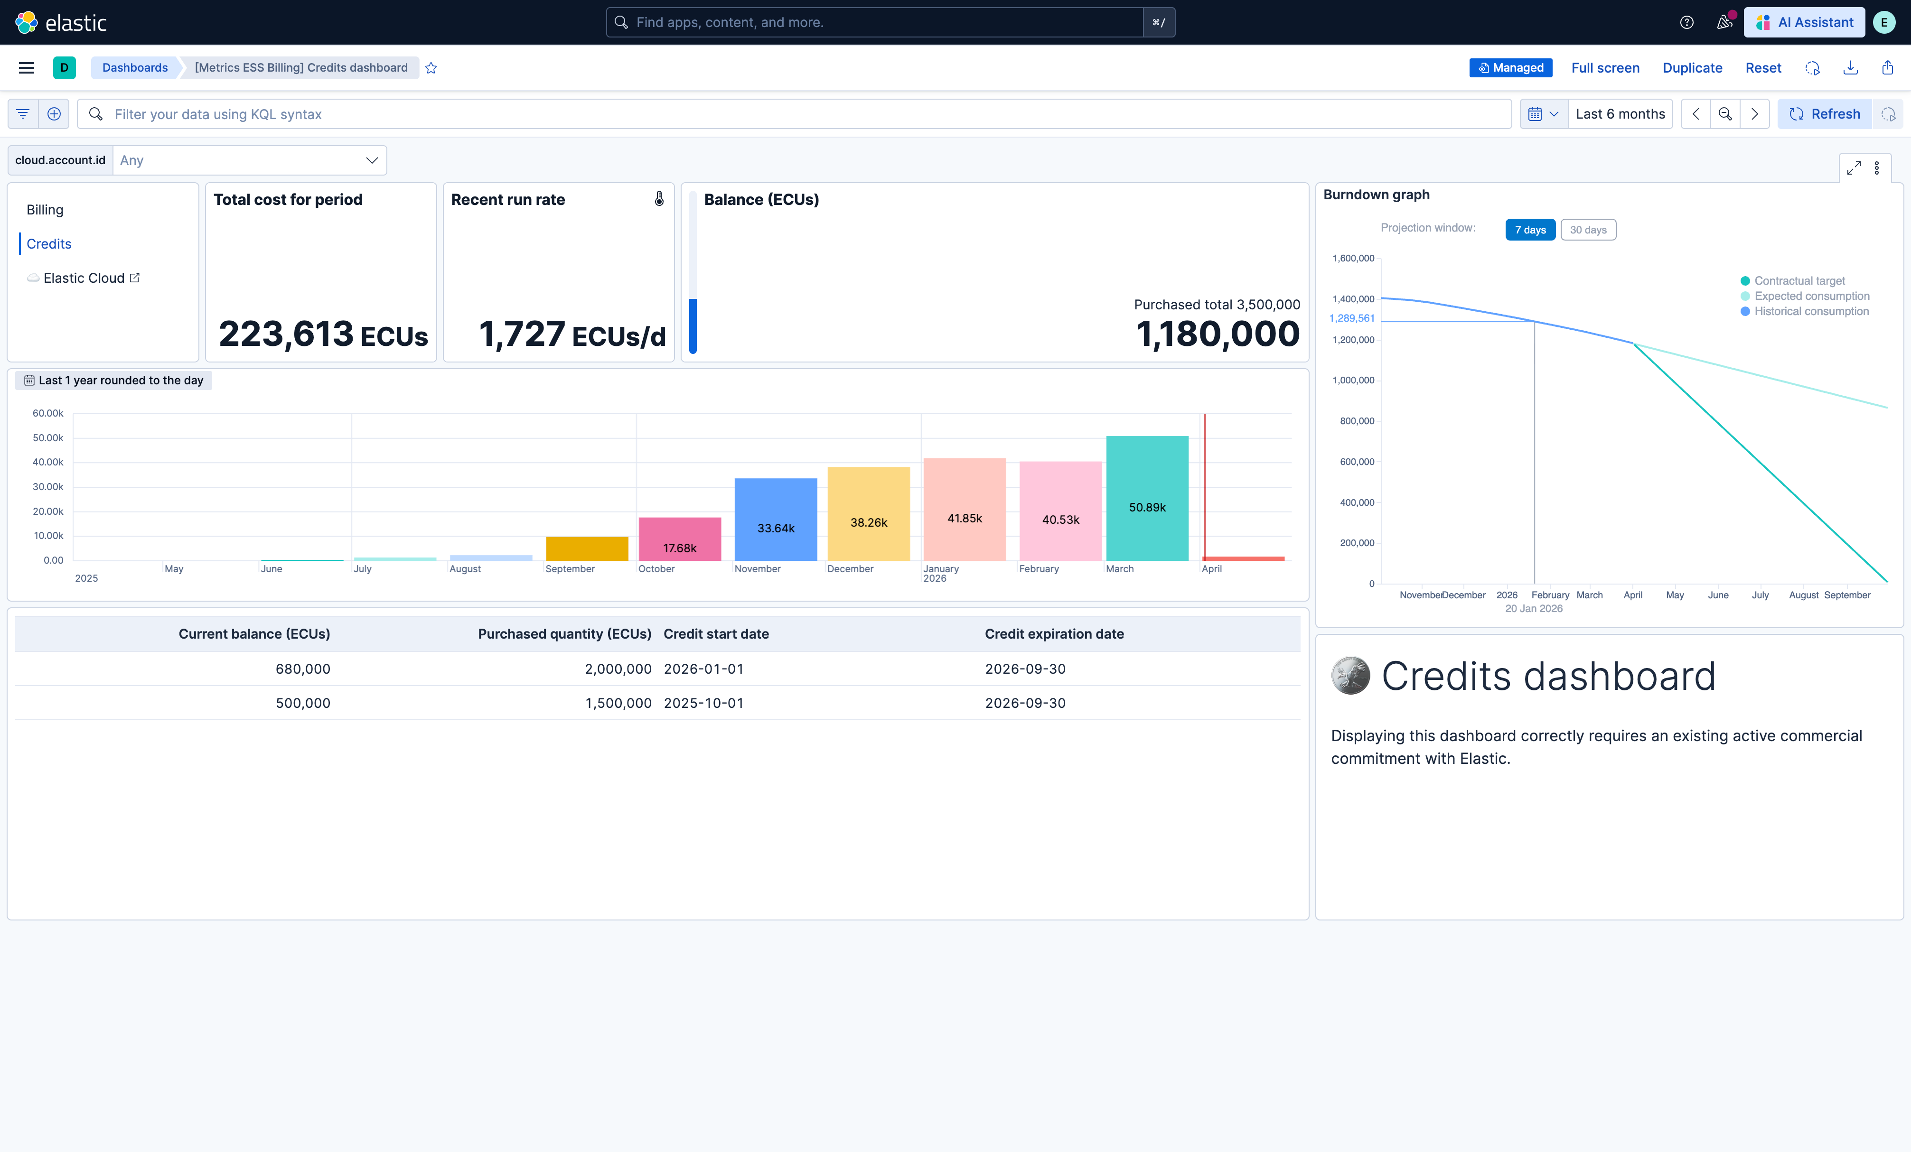Click the background search icon in header
1911x1152 pixels.
point(1812,67)
